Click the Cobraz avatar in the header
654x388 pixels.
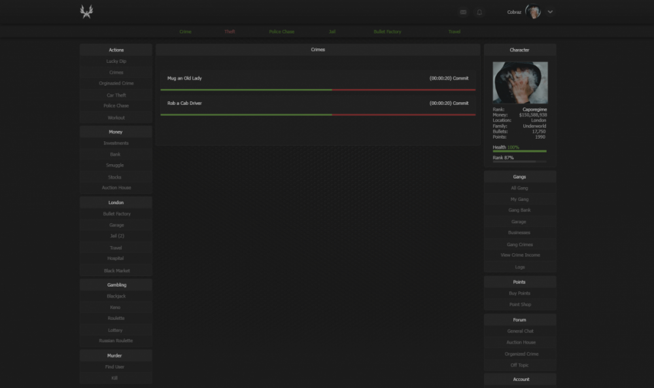(x=533, y=12)
